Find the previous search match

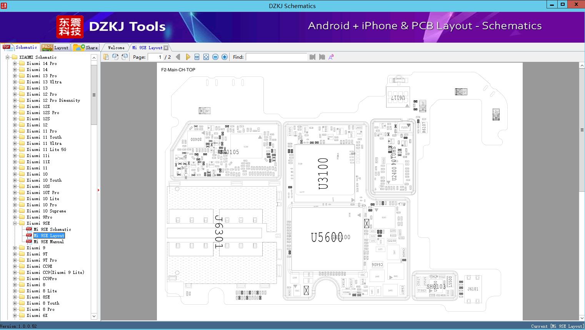pyautogui.click(x=312, y=57)
